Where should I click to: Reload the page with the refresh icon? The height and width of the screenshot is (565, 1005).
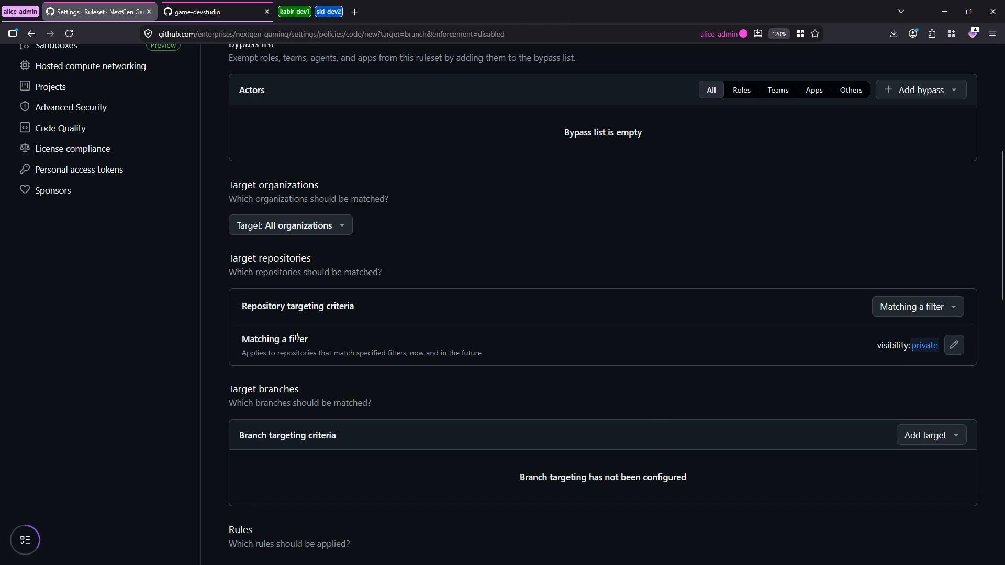coord(69,34)
